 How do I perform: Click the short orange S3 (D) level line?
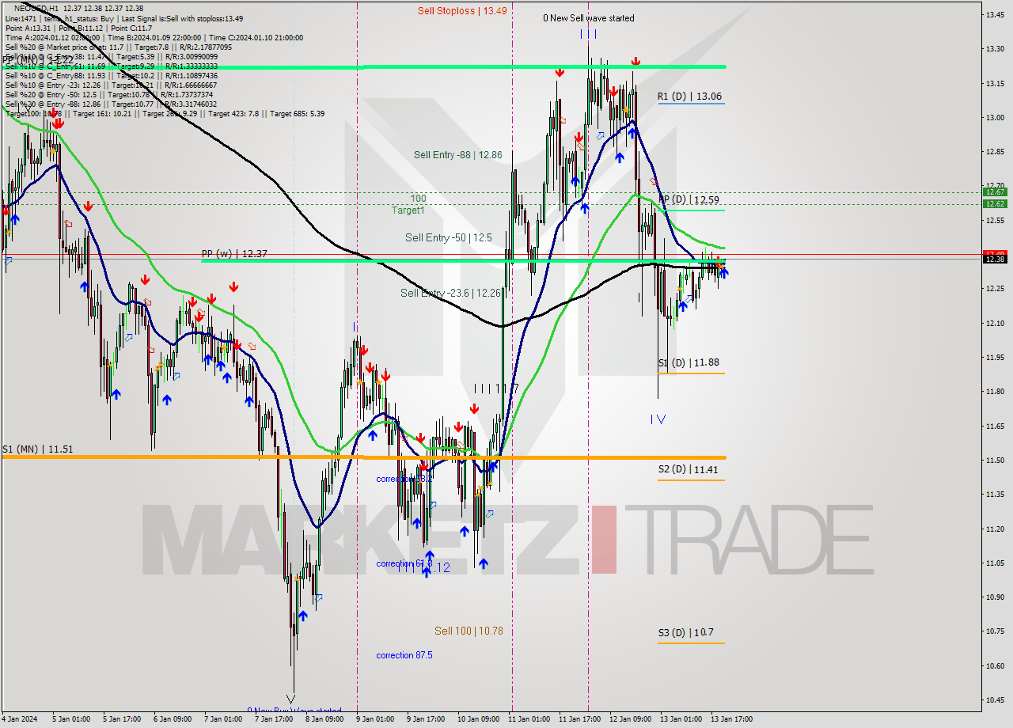point(691,643)
